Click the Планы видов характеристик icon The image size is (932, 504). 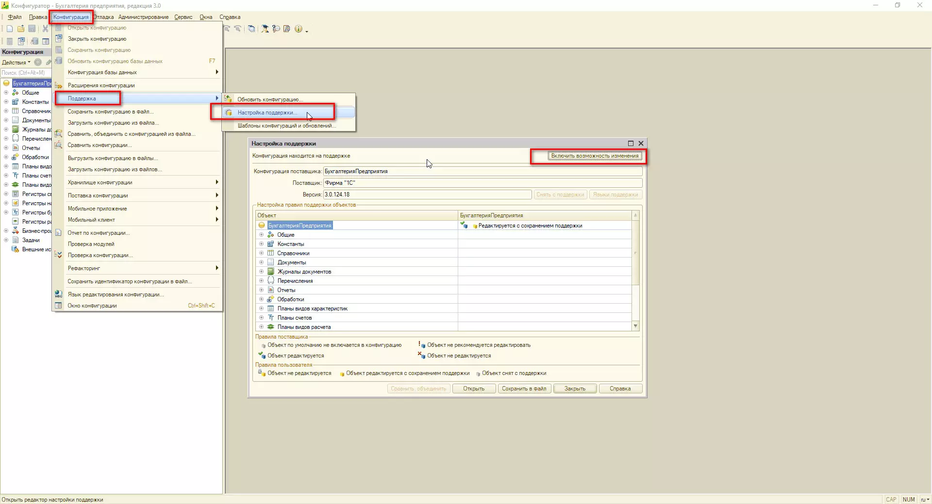coord(271,309)
